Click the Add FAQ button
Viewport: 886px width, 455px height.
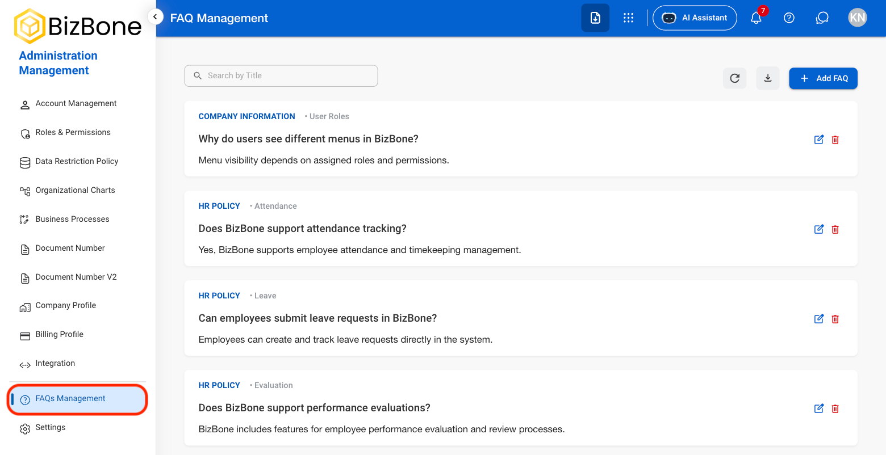coord(823,78)
